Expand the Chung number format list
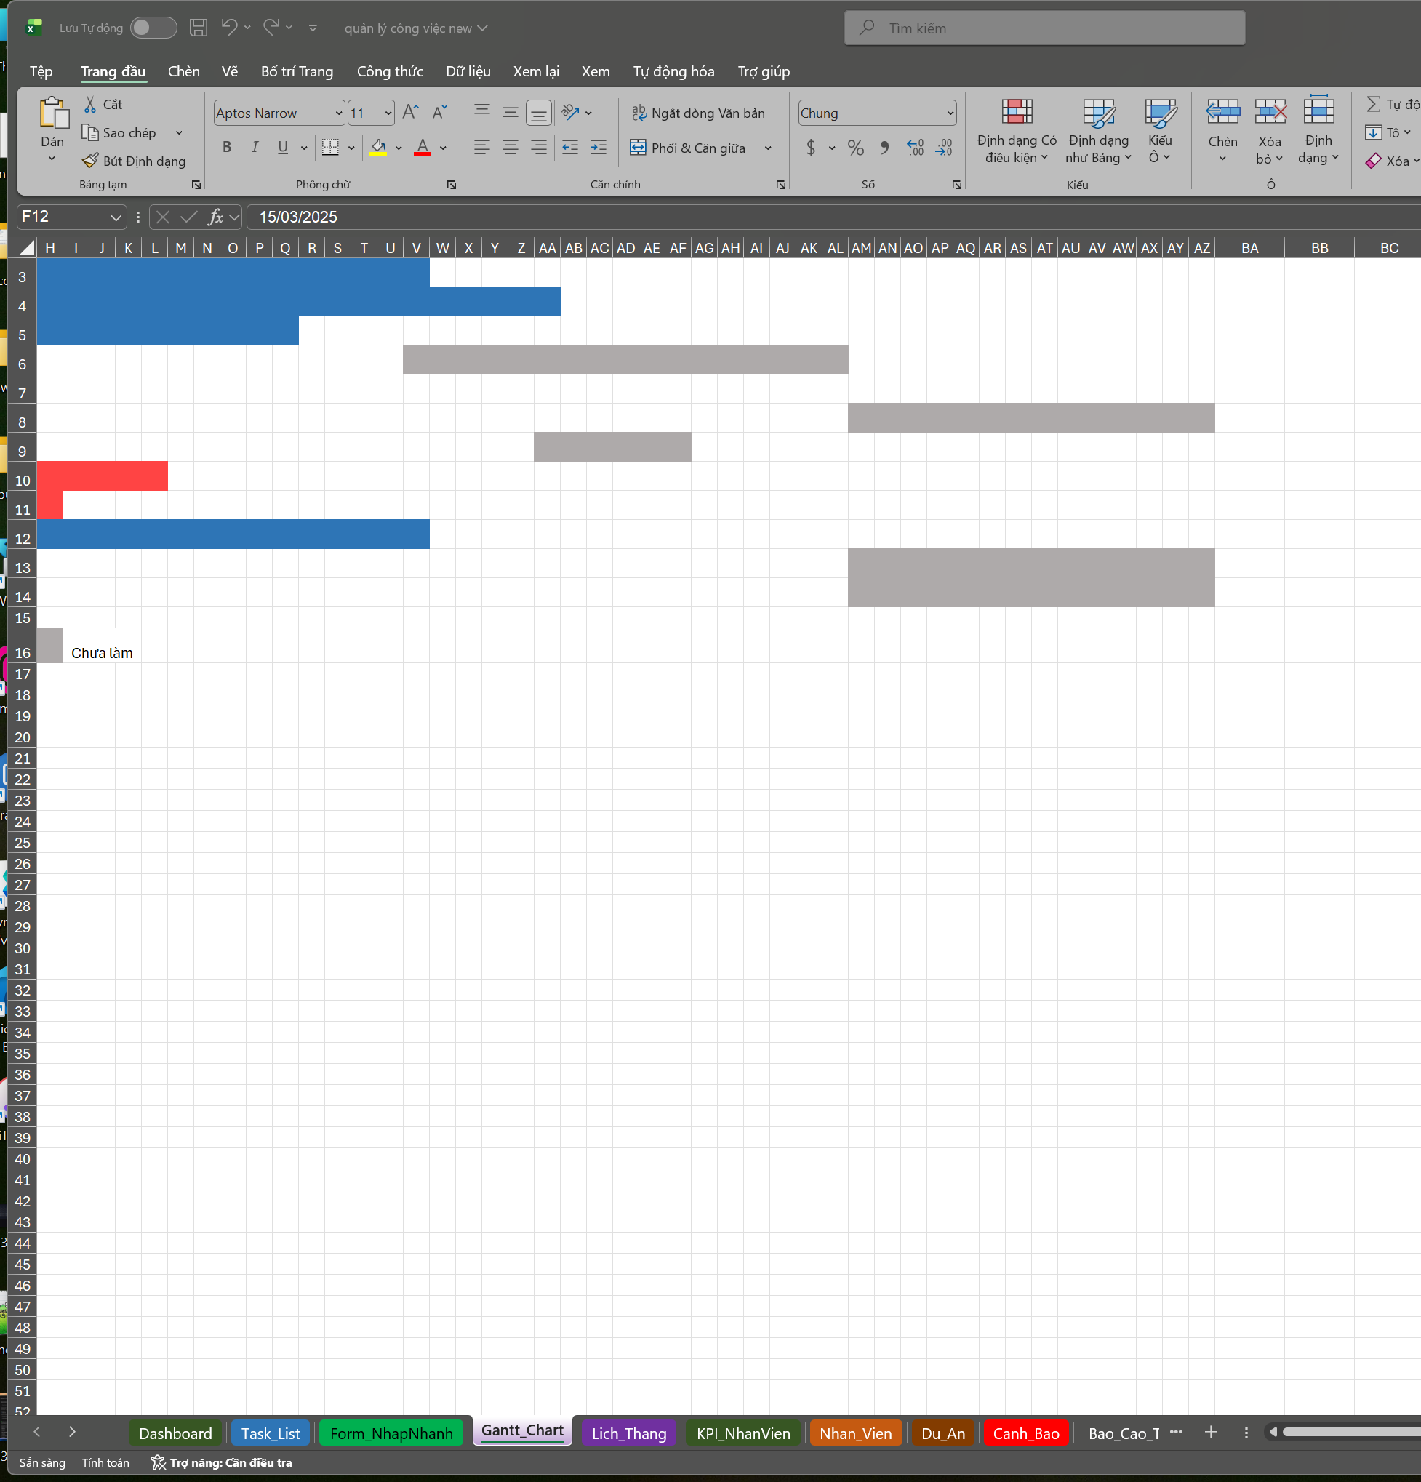 click(x=950, y=113)
